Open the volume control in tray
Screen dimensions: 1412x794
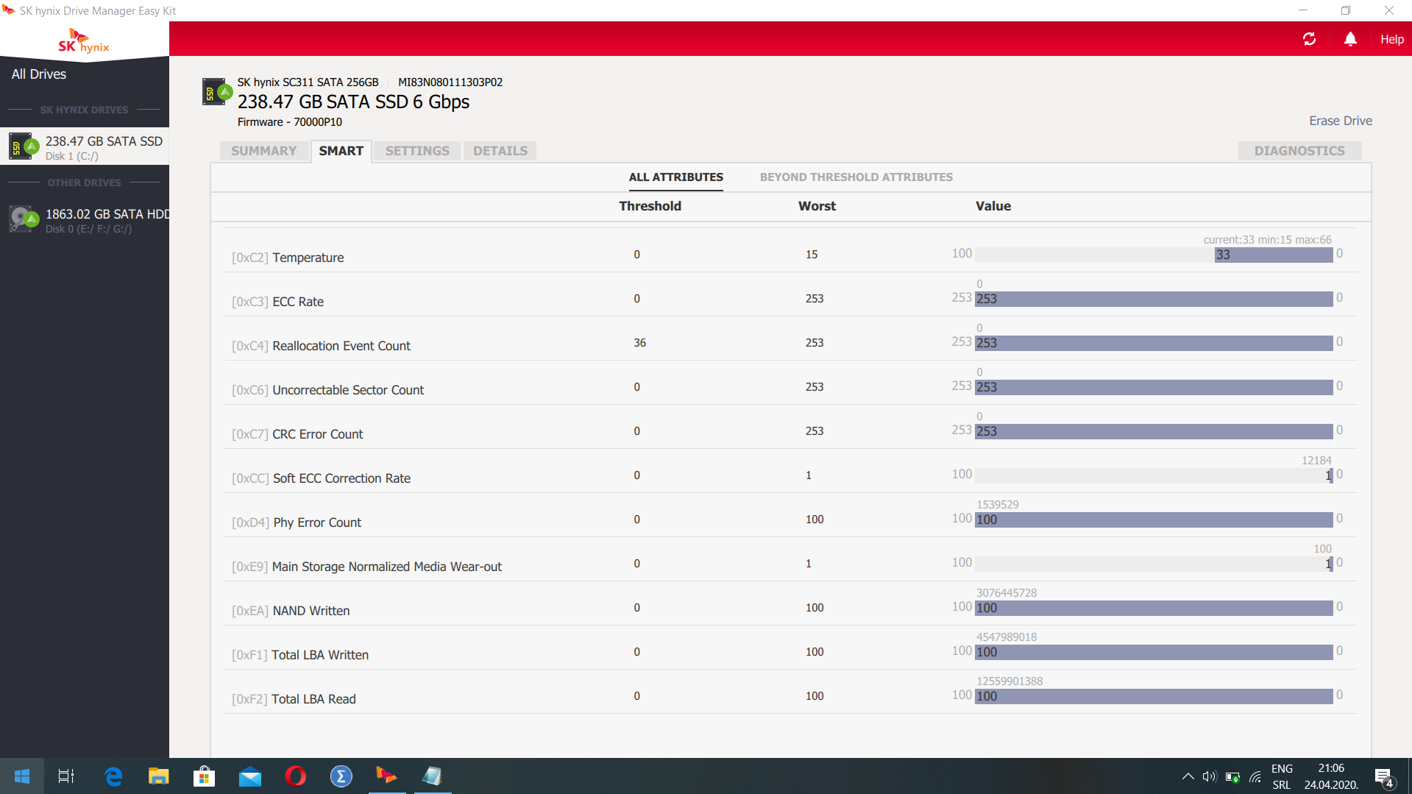coord(1210,776)
